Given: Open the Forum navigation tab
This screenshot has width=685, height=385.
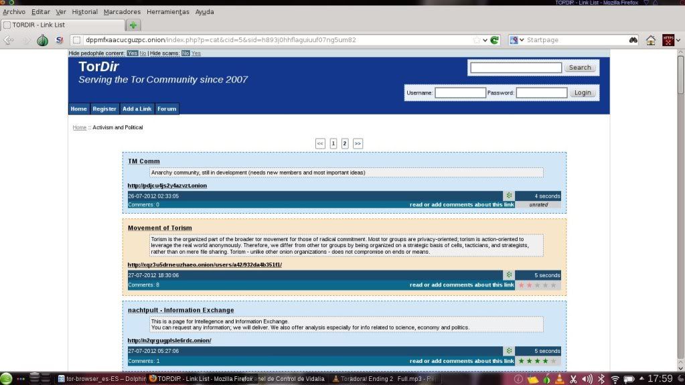Looking at the screenshot, I should tap(167, 109).
